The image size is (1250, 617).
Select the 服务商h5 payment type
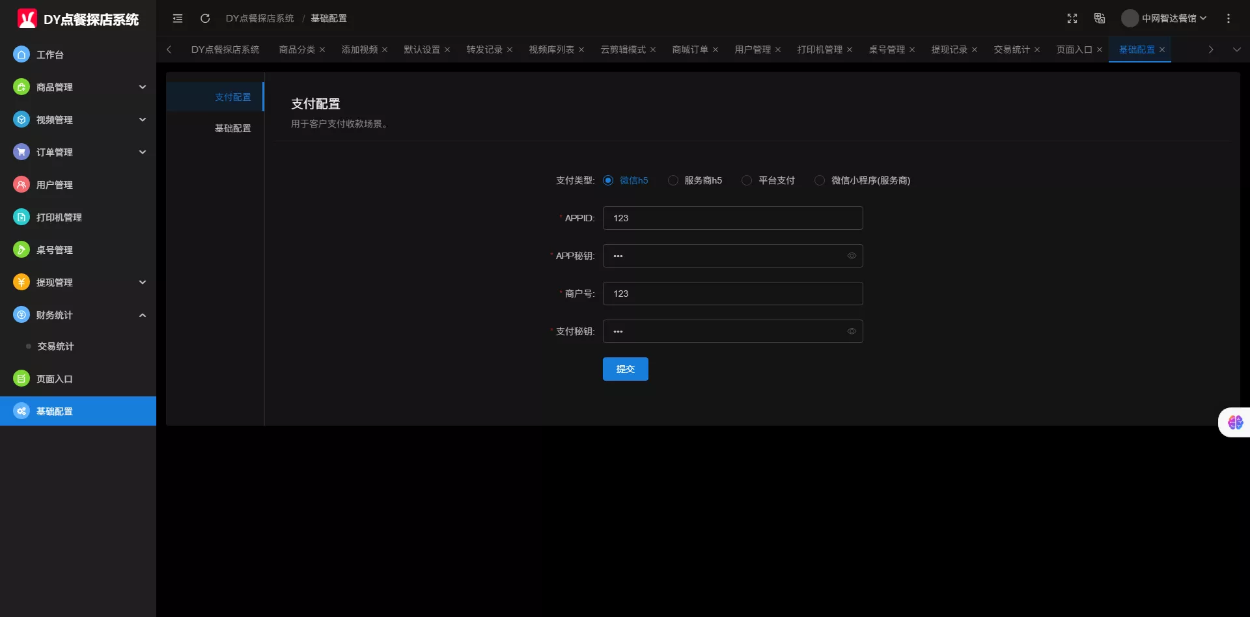(x=673, y=180)
